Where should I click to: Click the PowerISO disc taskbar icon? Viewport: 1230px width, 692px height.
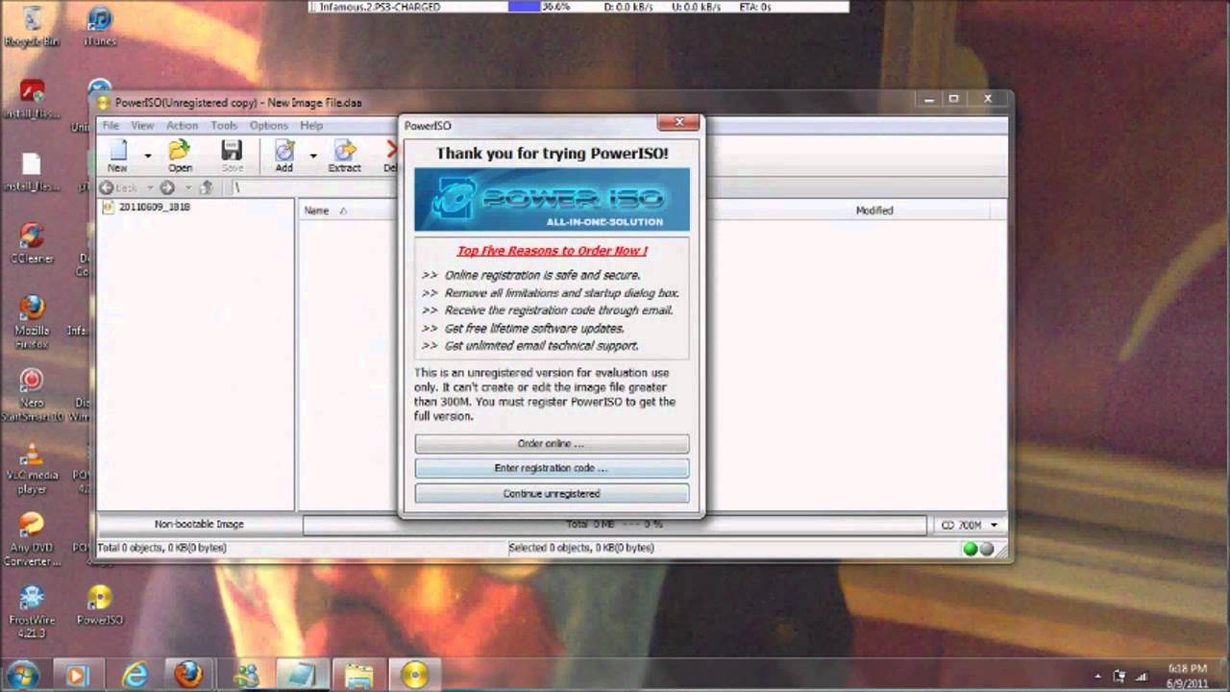pos(415,676)
